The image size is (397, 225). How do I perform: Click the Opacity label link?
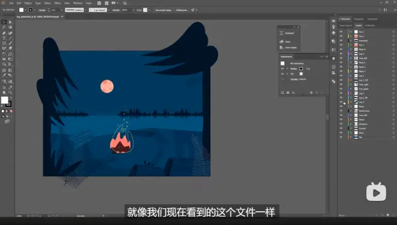[x=116, y=10]
